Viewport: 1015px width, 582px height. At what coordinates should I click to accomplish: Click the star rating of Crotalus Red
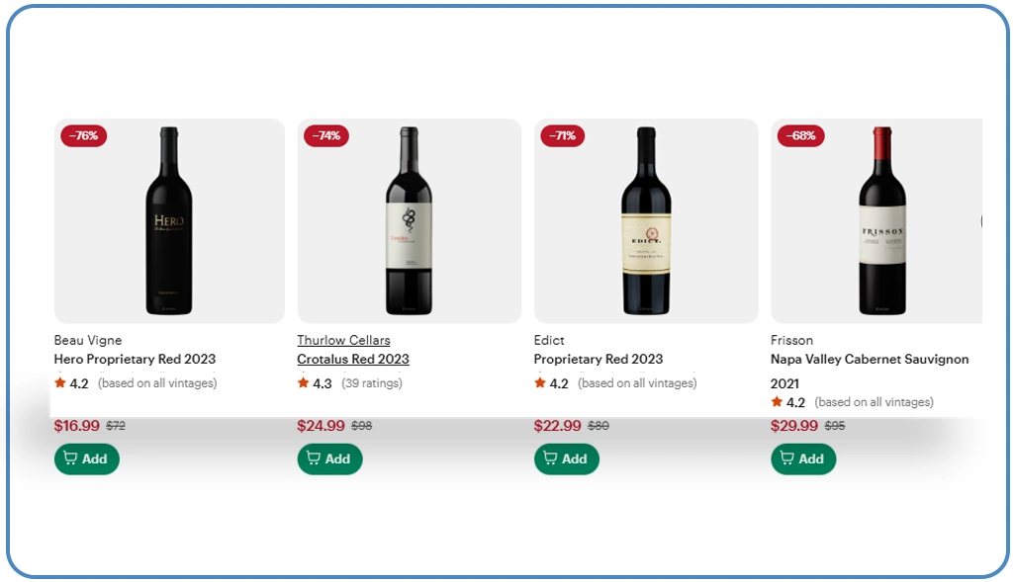(x=315, y=383)
